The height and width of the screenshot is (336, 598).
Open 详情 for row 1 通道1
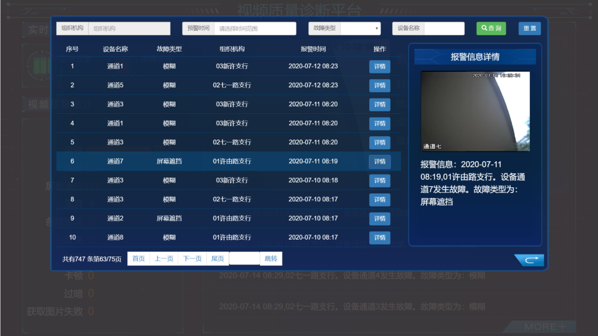[380, 67]
